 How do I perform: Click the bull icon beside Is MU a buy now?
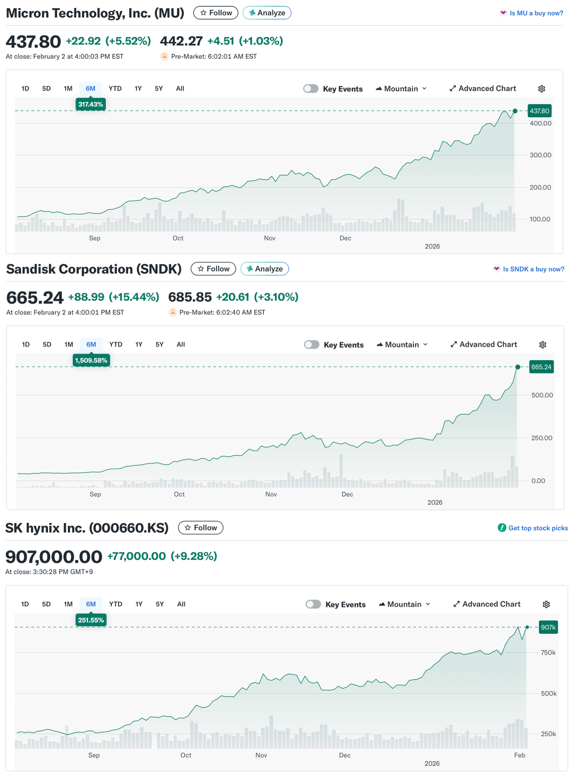point(503,13)
